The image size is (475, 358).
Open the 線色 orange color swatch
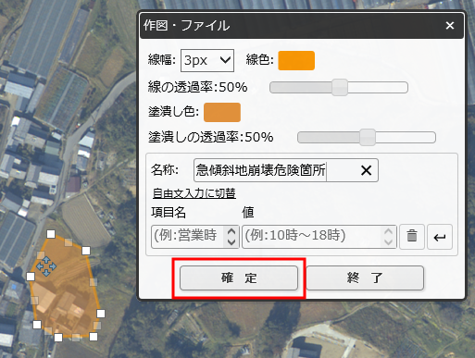coord(296,60)
